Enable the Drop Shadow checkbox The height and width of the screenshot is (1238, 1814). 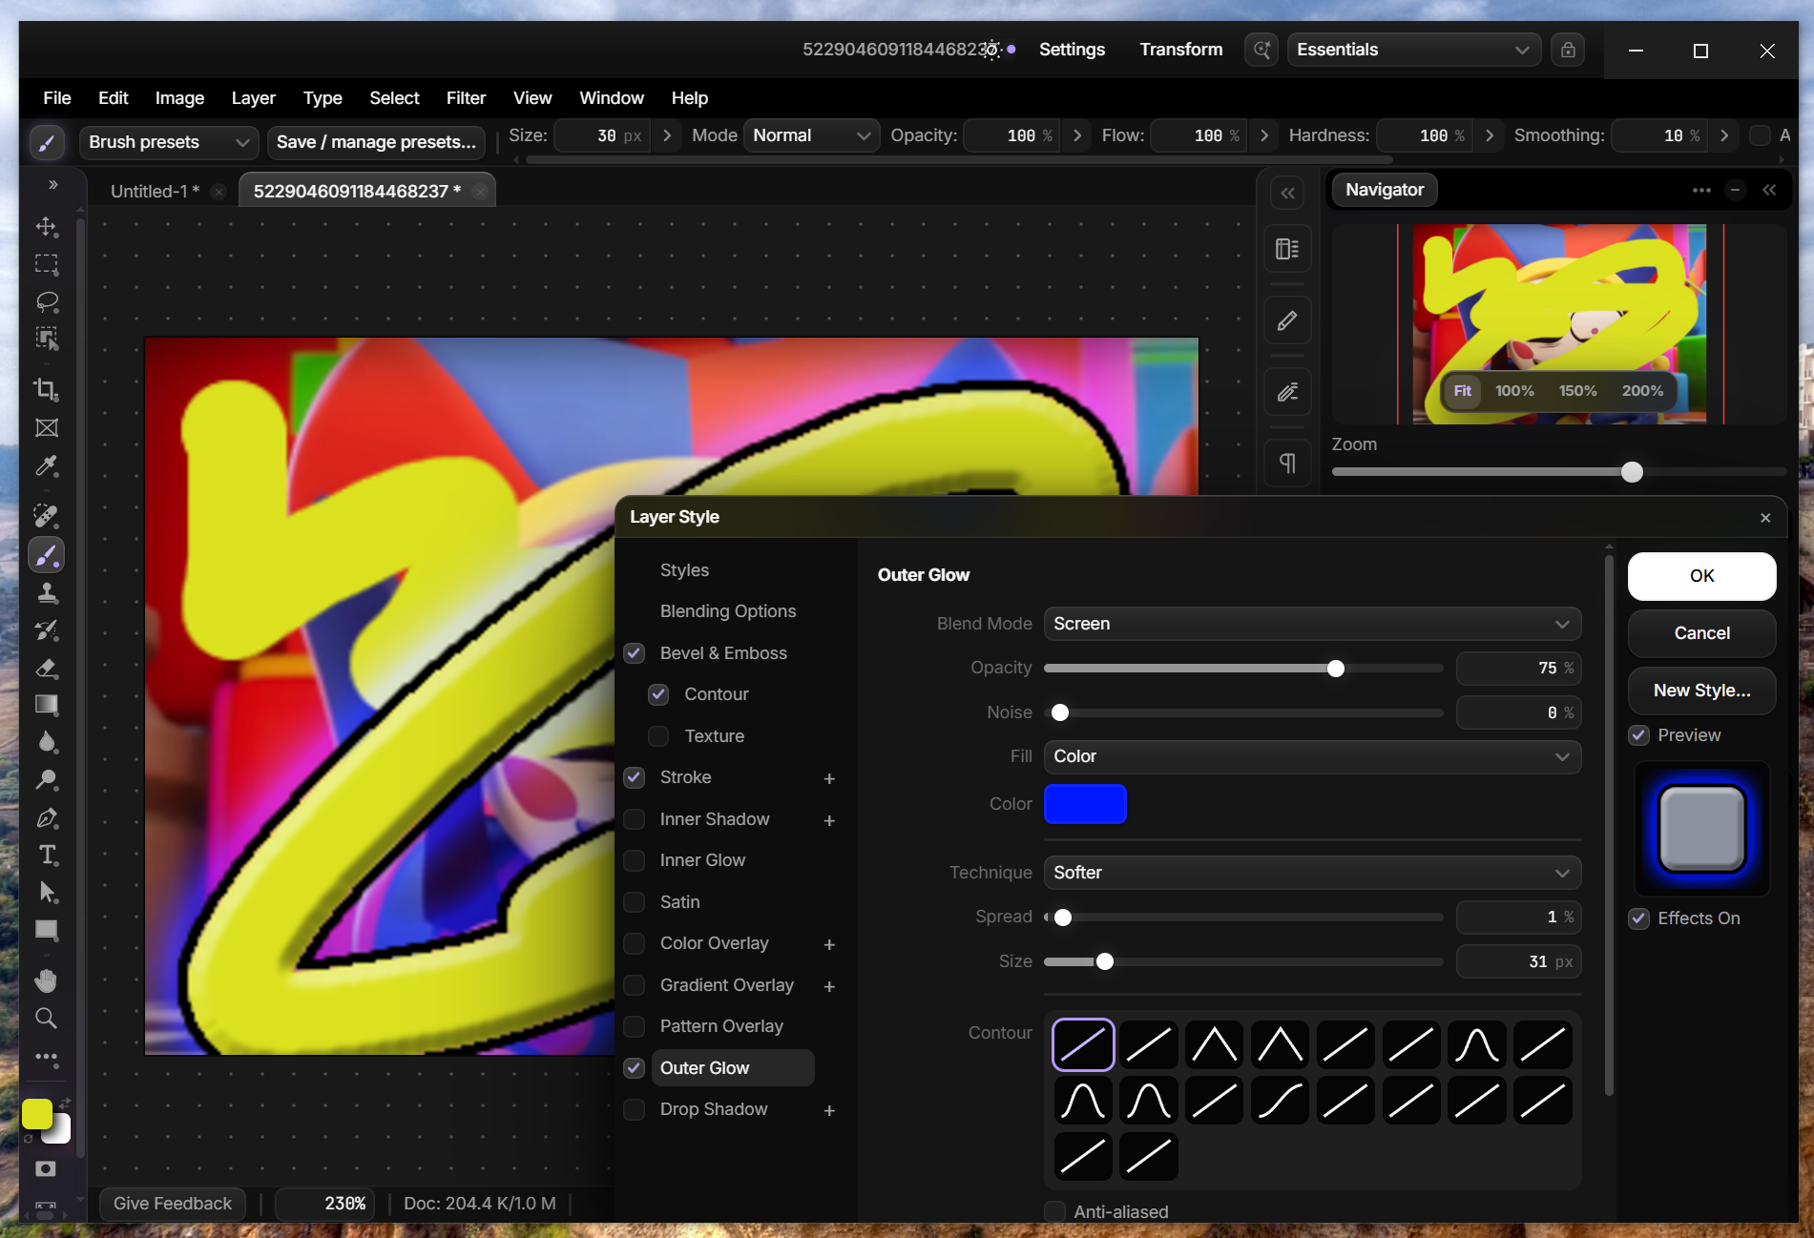point(635,1109)
